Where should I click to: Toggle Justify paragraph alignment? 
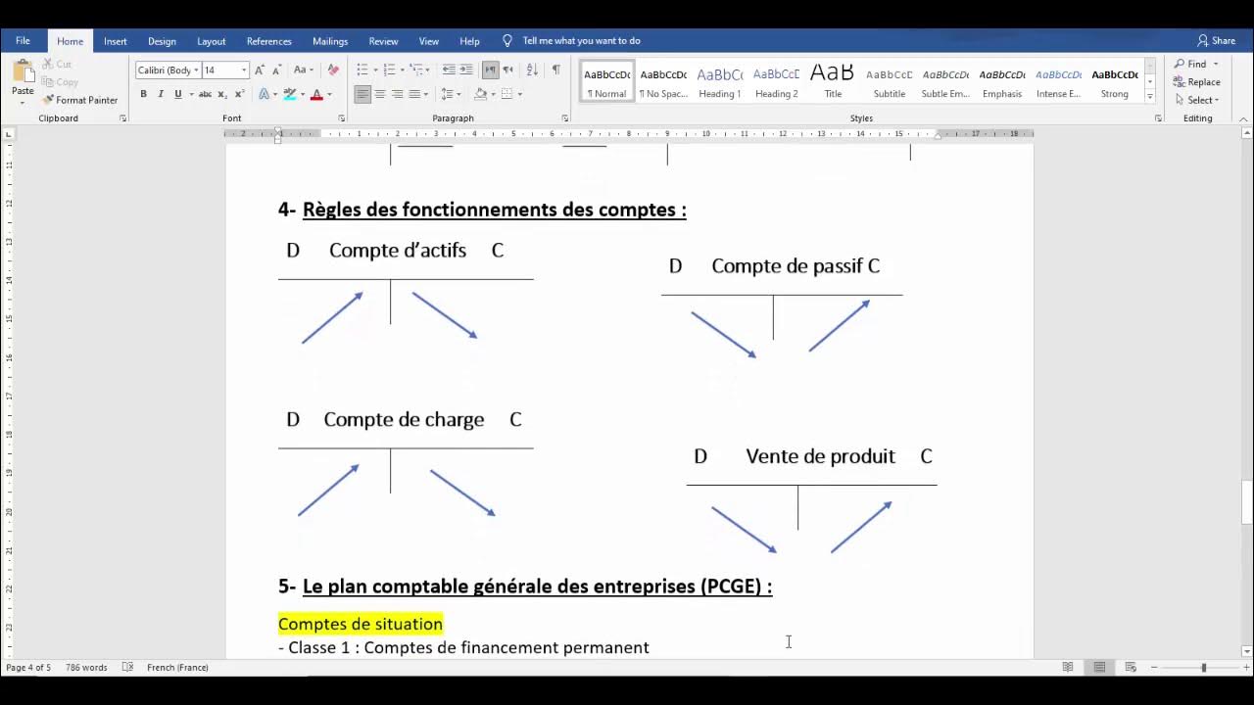tap(413, 94)
